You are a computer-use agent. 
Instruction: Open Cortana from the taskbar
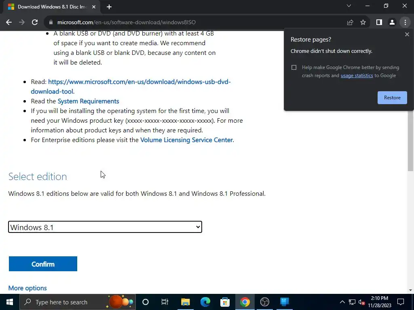click(x=146, y=302)
